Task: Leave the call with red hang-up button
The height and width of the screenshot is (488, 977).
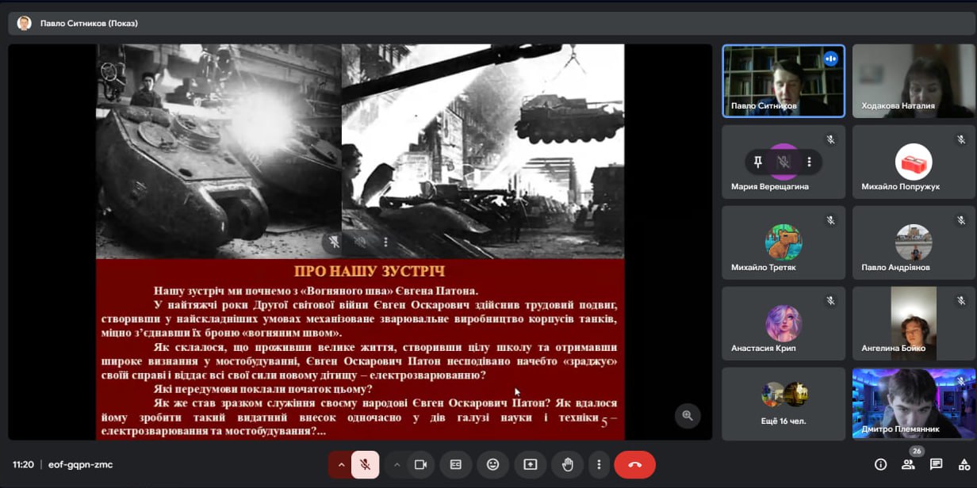Action: (x=634, y=465)
